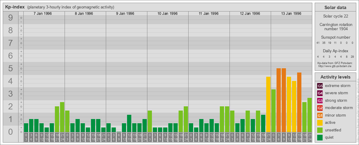Viewport: 359px width, 145px height.
Task: Click the 18-21 light green bar on 7 Jan
Action: click(57, 119)
